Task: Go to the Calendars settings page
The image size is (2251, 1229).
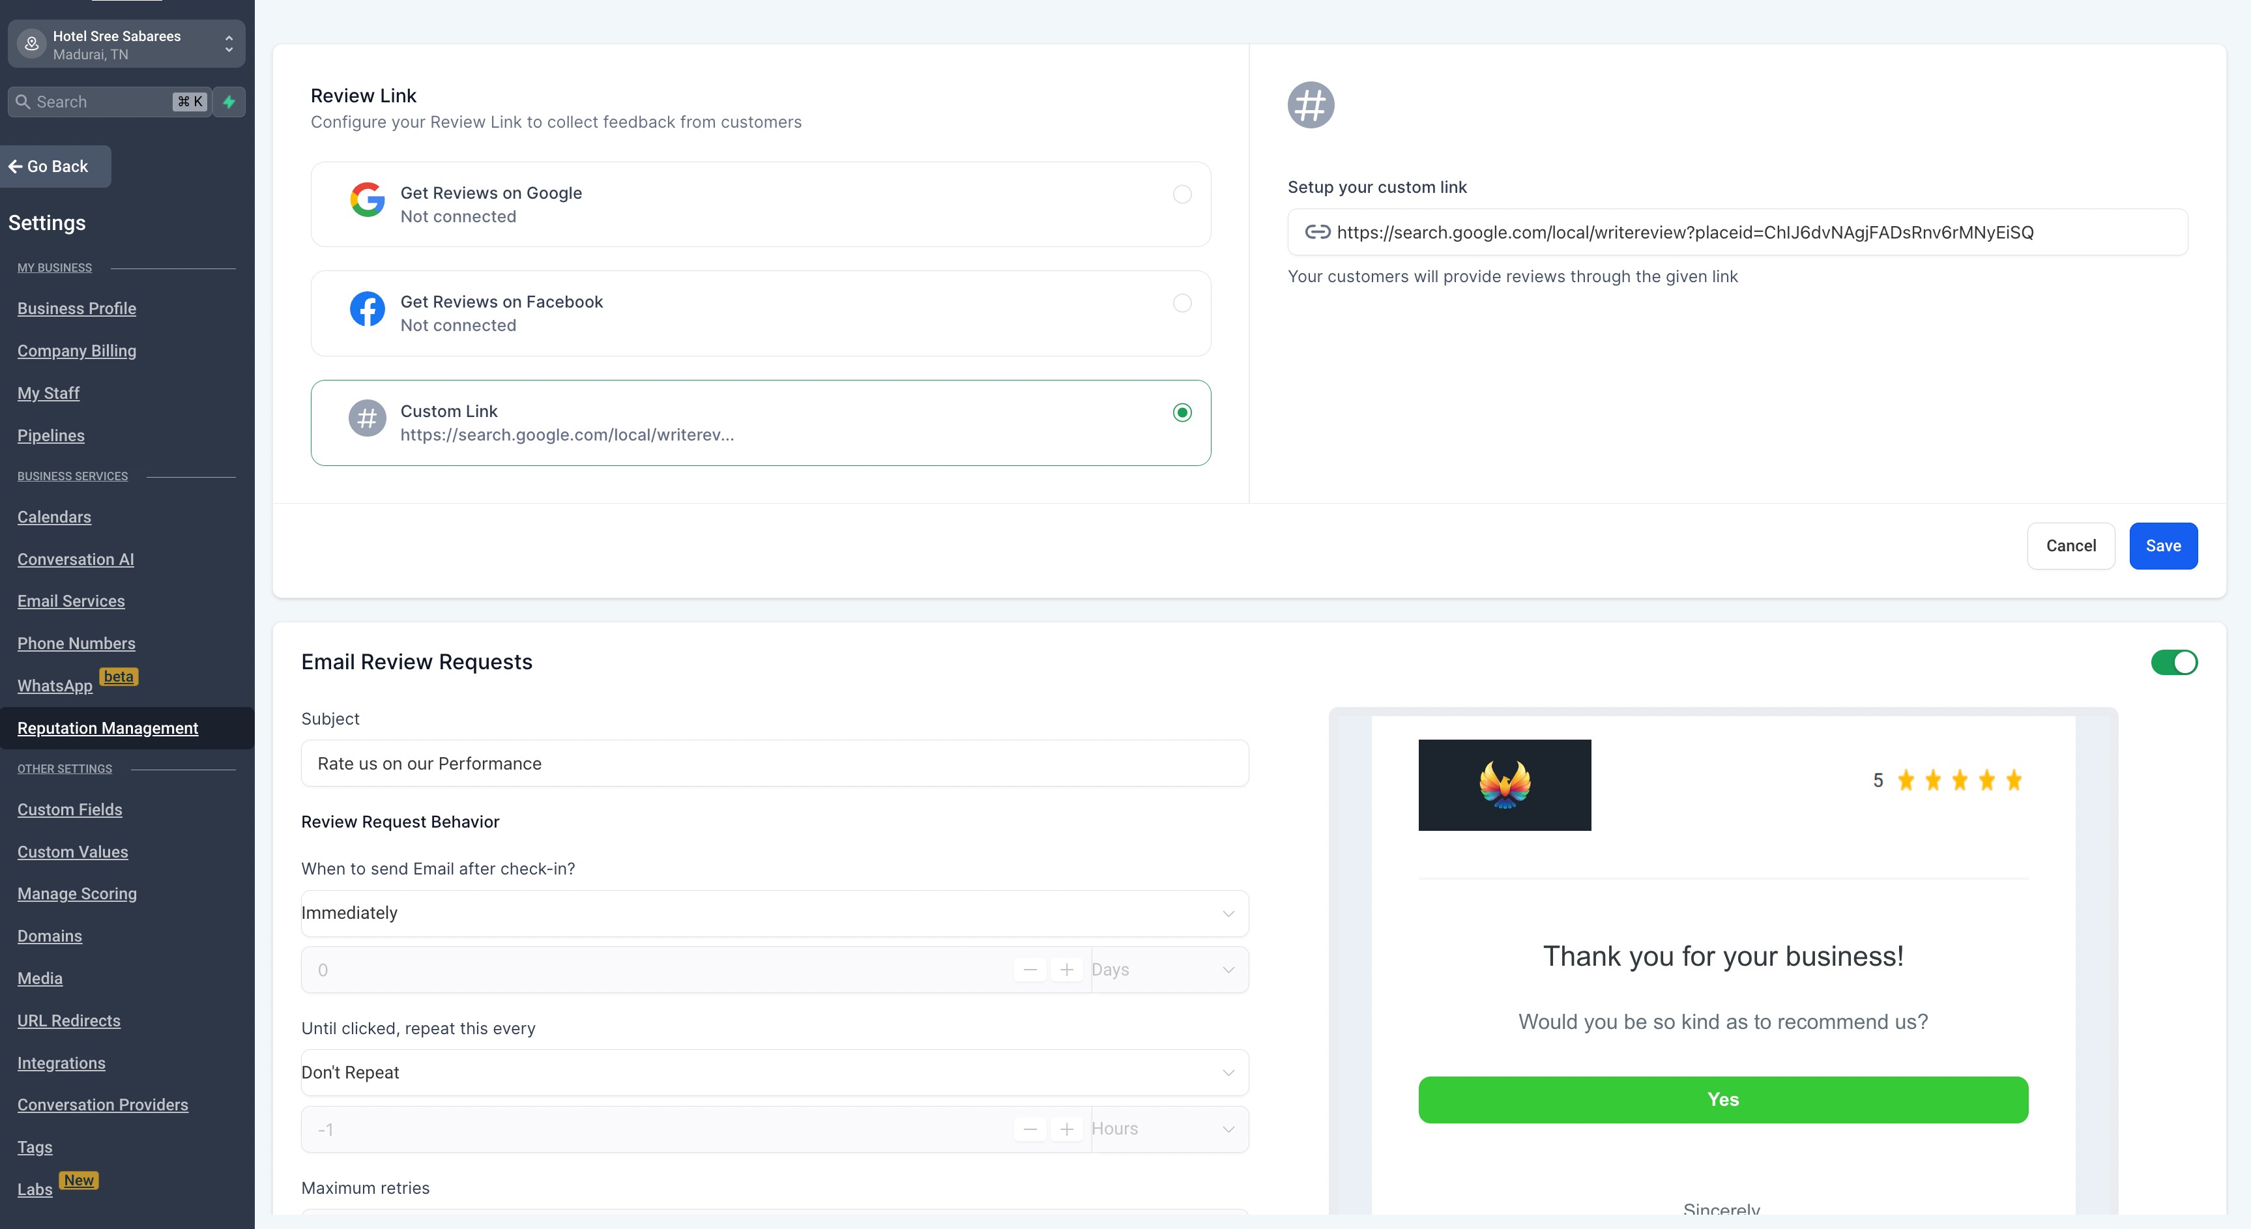Action: click(54, 517)
